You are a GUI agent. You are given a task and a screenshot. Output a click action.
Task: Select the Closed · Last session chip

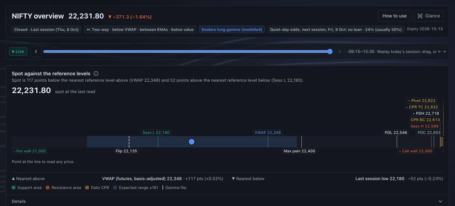click(47, 29)
